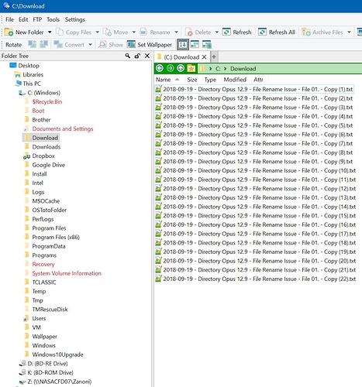Open the FTP menu
Image resolution: width=362 pixels, height=387 pixels.
point(37,19)
